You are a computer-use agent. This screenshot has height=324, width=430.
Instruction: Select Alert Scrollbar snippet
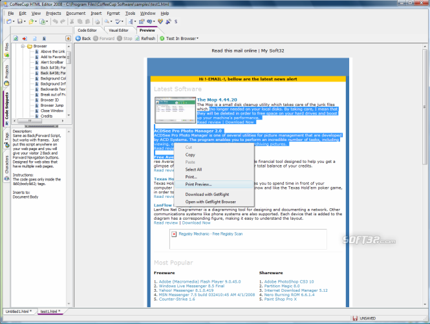(x=52, y=62)
